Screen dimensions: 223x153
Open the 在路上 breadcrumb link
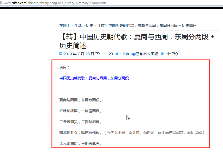click(x=65, y=25)
